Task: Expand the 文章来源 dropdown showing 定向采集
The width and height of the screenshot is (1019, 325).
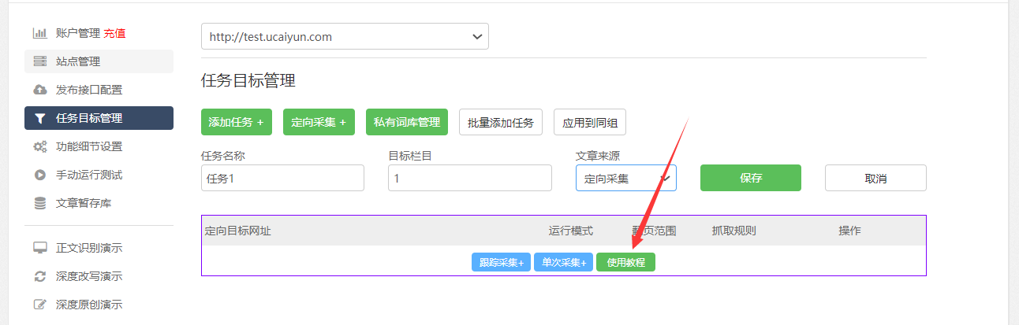Action: click(x=625, y=178)
